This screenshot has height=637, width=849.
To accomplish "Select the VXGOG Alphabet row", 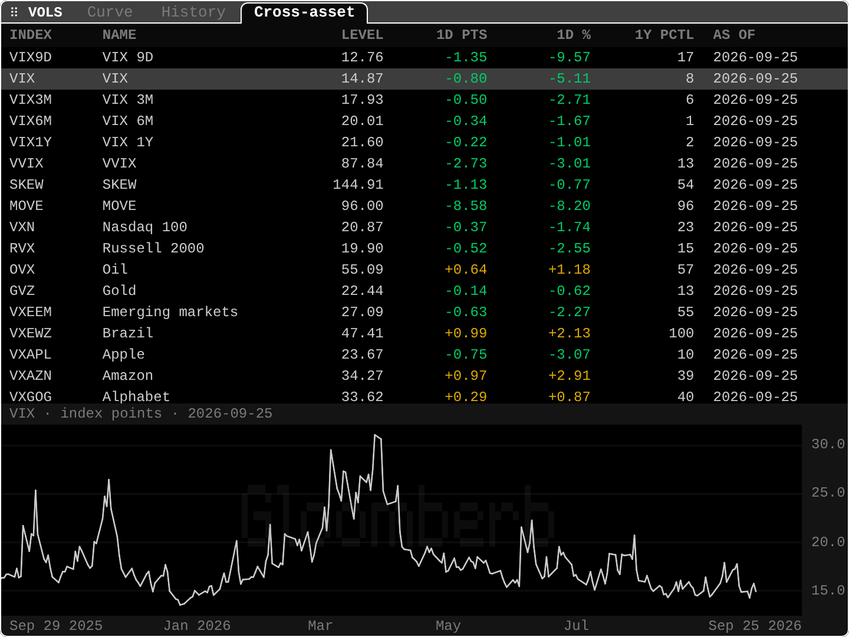I will [424, 396].
